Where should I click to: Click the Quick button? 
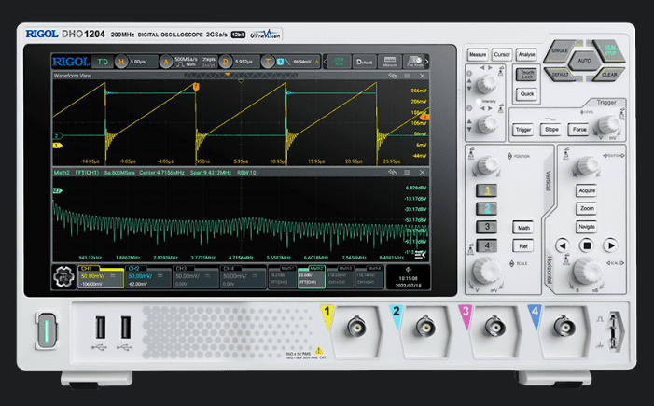[527, 94]
